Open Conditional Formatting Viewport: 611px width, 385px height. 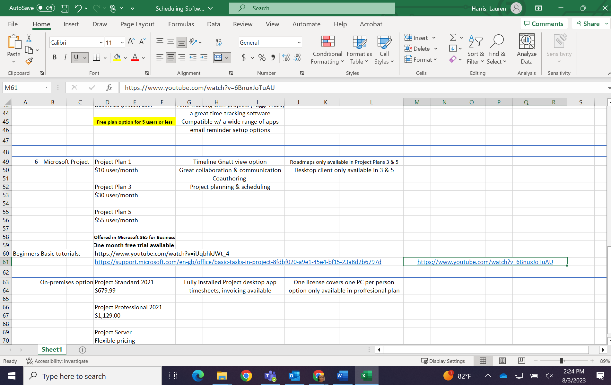point(327,50)
